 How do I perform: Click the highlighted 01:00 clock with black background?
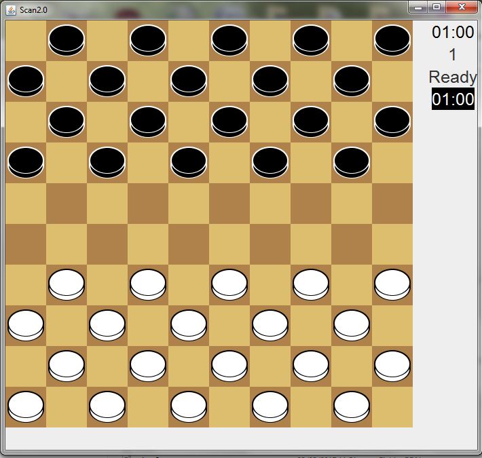click(453, 99)
